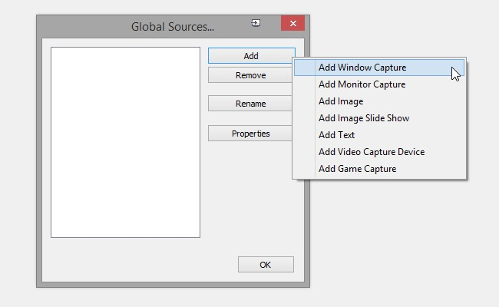The height and width of the screenshot is (307, 499).
Task: Click the Rename button
Action: click(250, 104)
